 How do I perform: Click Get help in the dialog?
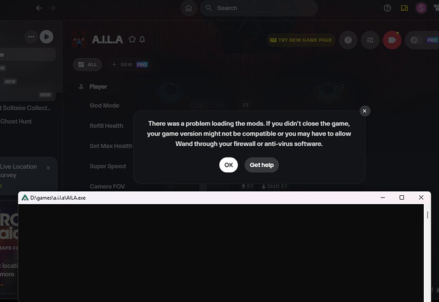point(261,165)
